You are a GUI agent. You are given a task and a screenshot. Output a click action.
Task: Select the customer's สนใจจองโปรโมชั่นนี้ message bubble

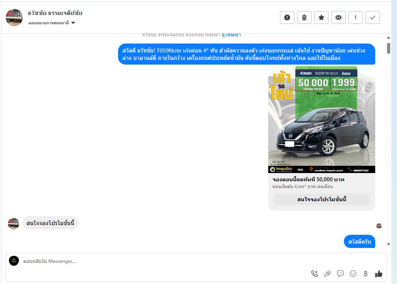click(x=50, y=223)
